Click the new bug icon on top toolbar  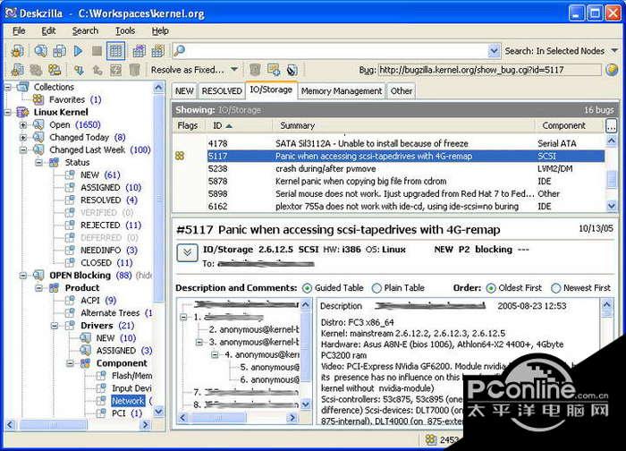(17, 51)
